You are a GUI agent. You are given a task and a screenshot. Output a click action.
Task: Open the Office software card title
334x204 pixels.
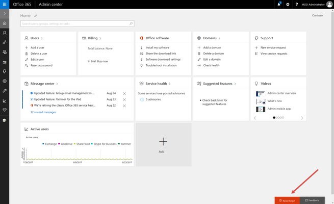click(x=157, y=38)
